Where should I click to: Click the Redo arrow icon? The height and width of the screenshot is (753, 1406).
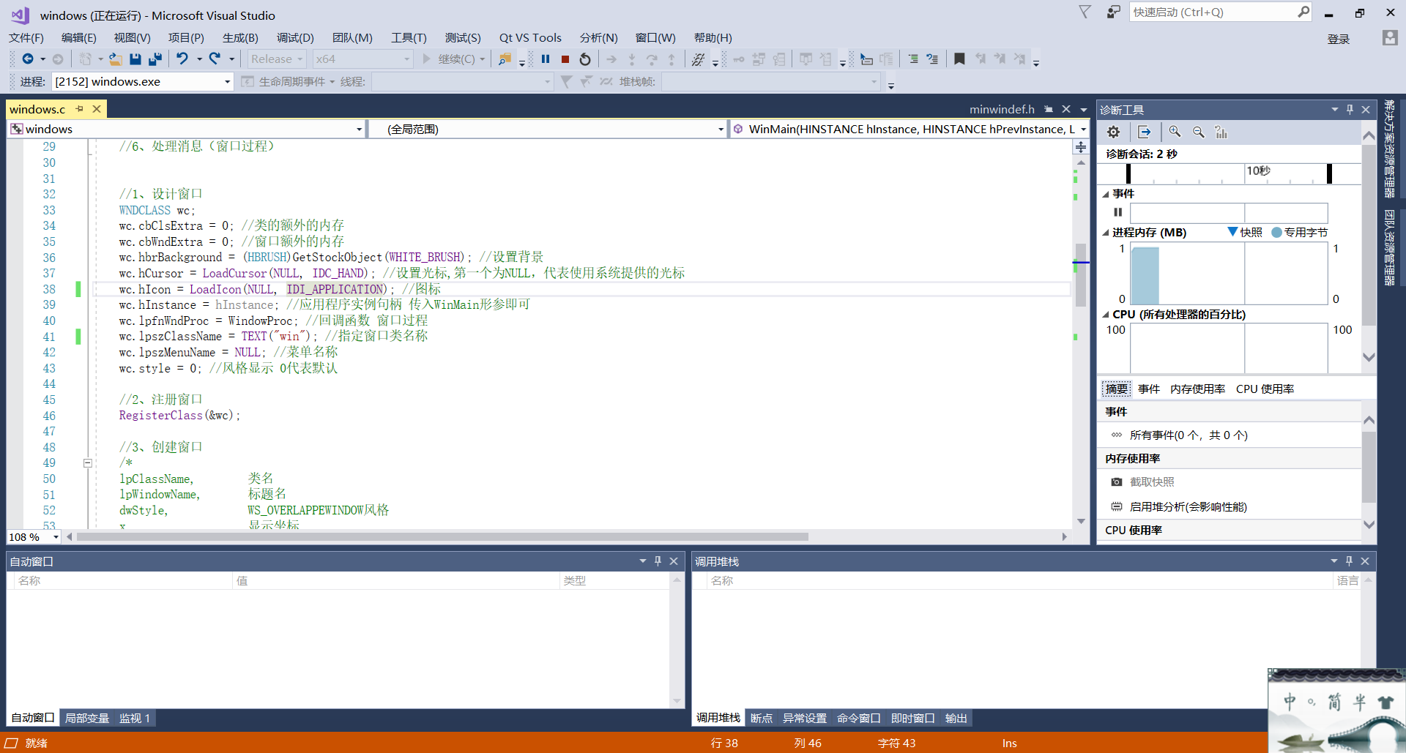click(215, 59)
